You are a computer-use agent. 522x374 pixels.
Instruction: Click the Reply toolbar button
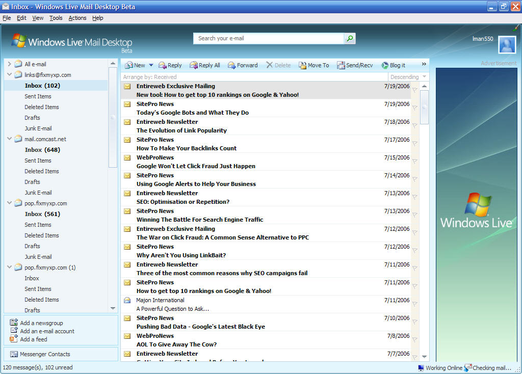(x=170, y=65)
